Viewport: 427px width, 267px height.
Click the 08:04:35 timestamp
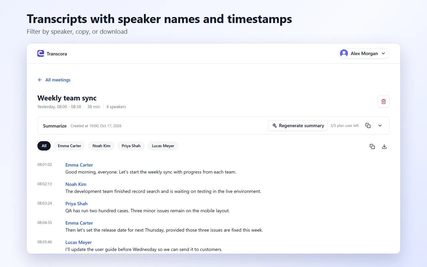click(x=45, y=223)
